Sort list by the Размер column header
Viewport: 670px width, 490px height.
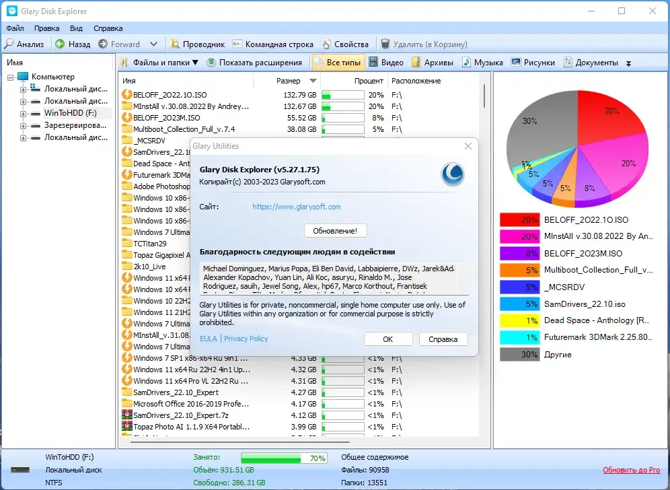(x=288, y=81)
